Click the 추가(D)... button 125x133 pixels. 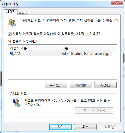click(56, 85)
